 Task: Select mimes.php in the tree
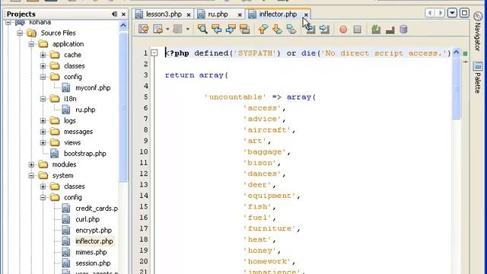pyautogui.click(x=91, y=252)
